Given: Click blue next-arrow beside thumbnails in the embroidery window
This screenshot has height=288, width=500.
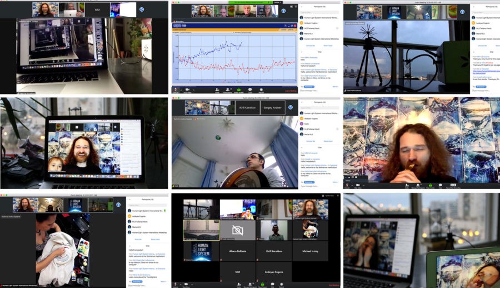Looking at the screenshot, I should [x=118, y=205].
